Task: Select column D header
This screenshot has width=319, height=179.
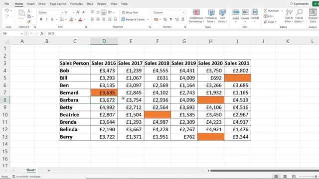Action: [104, 41]
